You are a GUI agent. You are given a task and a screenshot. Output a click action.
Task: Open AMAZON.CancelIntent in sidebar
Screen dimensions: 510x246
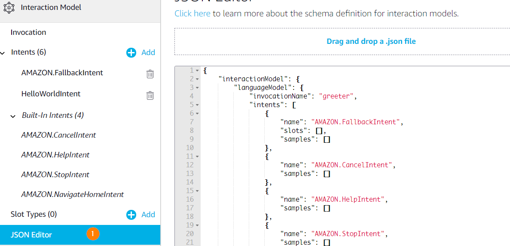58,135
